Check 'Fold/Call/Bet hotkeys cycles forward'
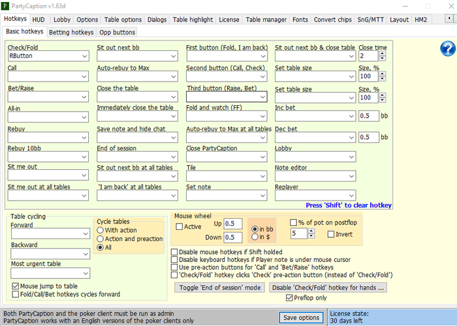457x326 pixels. pyautogui.click(x=16, y=294)
